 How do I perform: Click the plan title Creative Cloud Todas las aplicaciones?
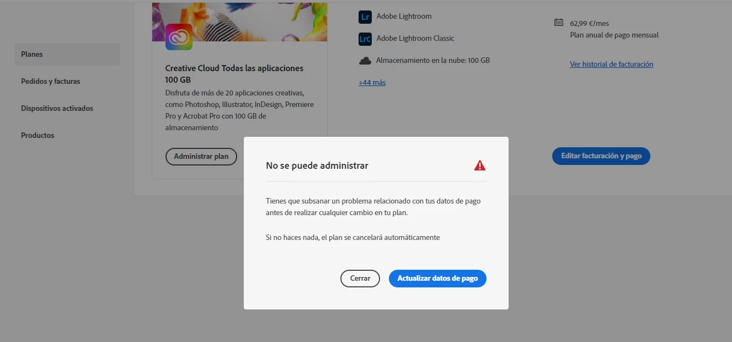(234, 74)
